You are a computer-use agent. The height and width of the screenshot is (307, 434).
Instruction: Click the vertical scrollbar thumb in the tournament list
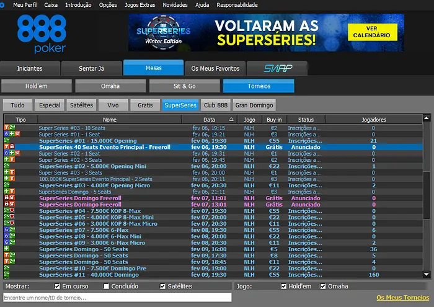[x=427, y=195]
